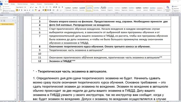Viewport: 181px width, 102px height.
Task: Apply the Title (Aab) style
Action: (x=103, y=8)
